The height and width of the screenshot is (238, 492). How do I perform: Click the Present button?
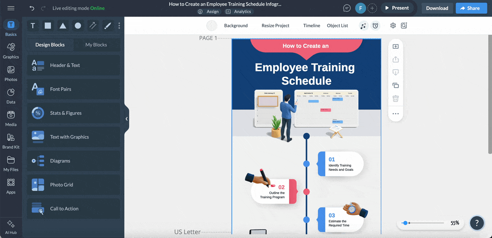coord(397,8)
